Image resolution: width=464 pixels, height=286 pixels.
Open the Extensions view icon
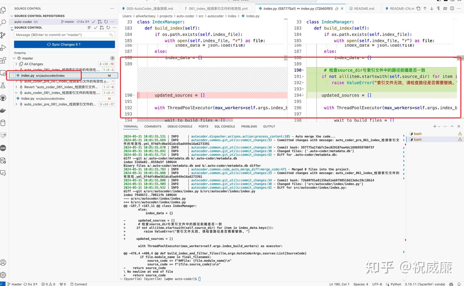pos(3,60)
